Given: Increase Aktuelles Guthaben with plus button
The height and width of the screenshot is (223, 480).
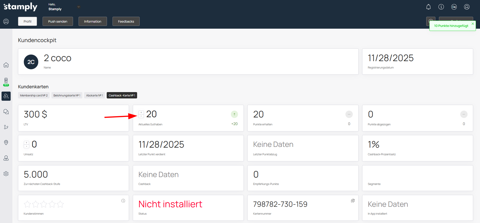Looking at the screenshot, I should 141,113.
